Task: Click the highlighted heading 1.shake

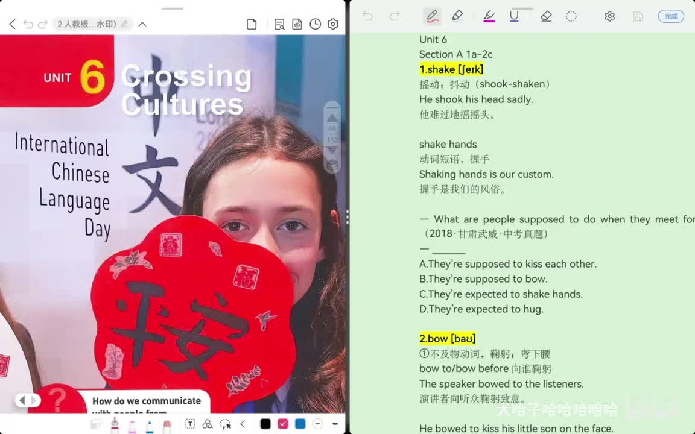Action: pyautogui.click(x=451, y=69)
